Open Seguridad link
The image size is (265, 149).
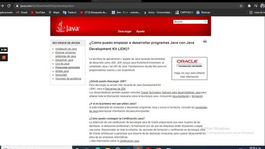pos(61,75)
